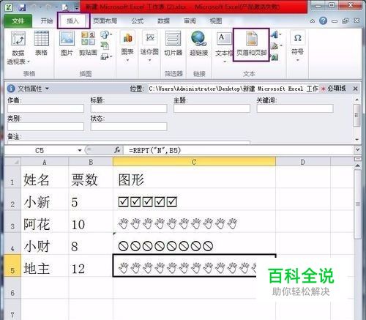Open Excel Help question mark icon
This screenshot has width=366, height=320.
point(323,21)
